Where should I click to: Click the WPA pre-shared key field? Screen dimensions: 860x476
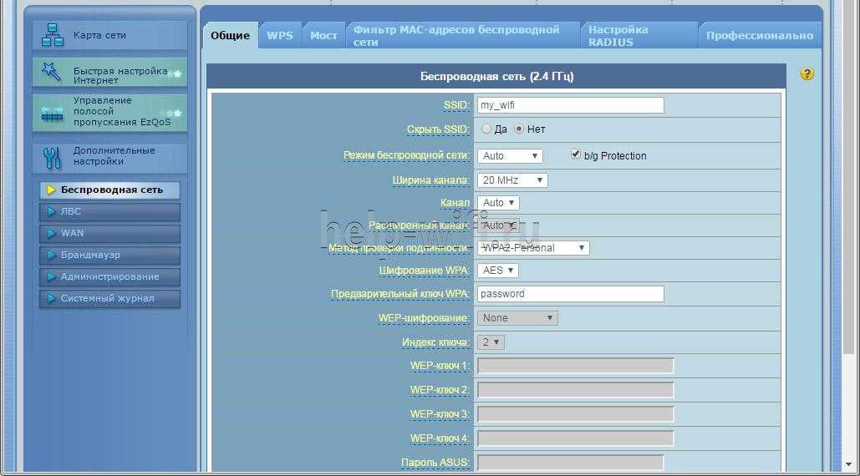[x=570, y=294]
